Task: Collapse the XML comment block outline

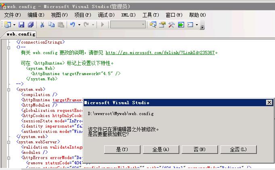Action: (x=8, y=48)
